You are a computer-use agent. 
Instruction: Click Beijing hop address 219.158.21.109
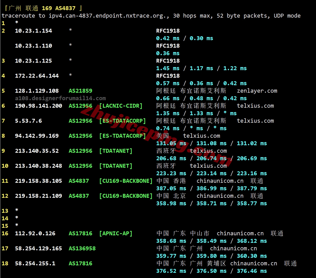point(39,196)
